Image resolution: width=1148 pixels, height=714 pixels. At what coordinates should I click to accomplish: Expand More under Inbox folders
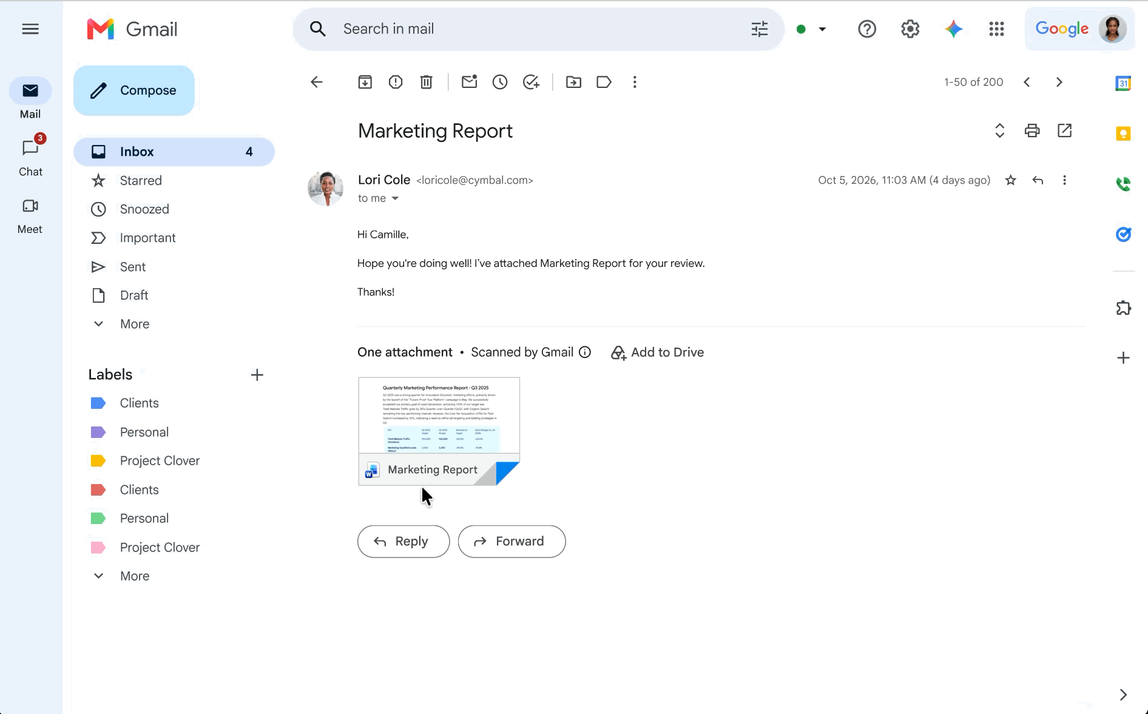(135, 324)
